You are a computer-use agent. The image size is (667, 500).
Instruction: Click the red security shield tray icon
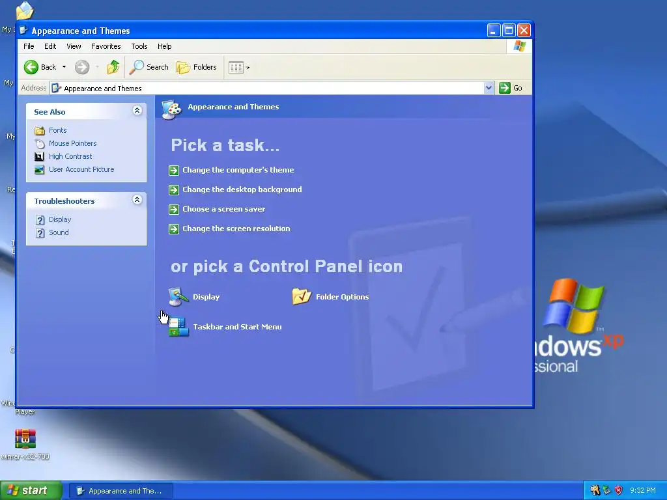point(618,490)
